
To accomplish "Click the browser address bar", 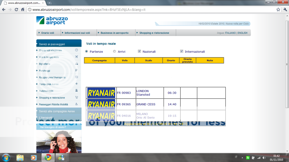I will 152,10.
